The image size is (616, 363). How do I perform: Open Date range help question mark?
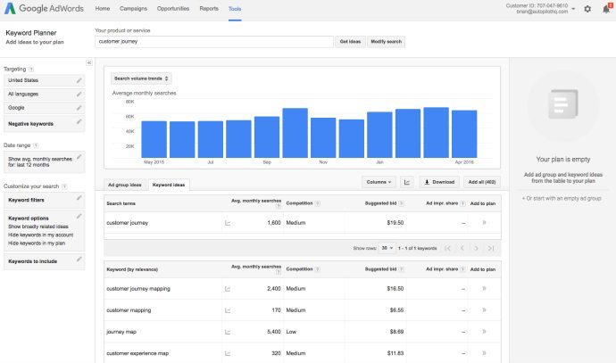pos(36,145)
